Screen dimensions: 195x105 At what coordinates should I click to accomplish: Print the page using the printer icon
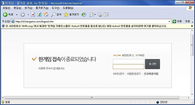click(x=100, y=15)
